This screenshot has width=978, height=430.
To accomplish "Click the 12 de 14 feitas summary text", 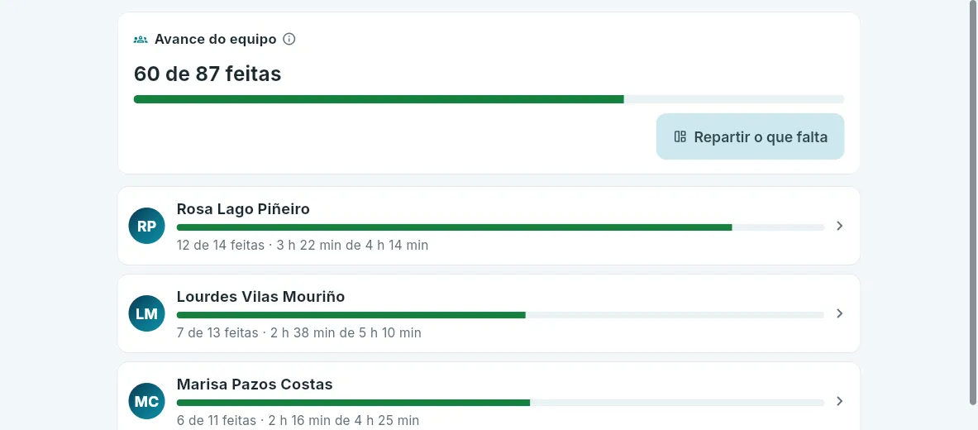I will coord(221,246).
